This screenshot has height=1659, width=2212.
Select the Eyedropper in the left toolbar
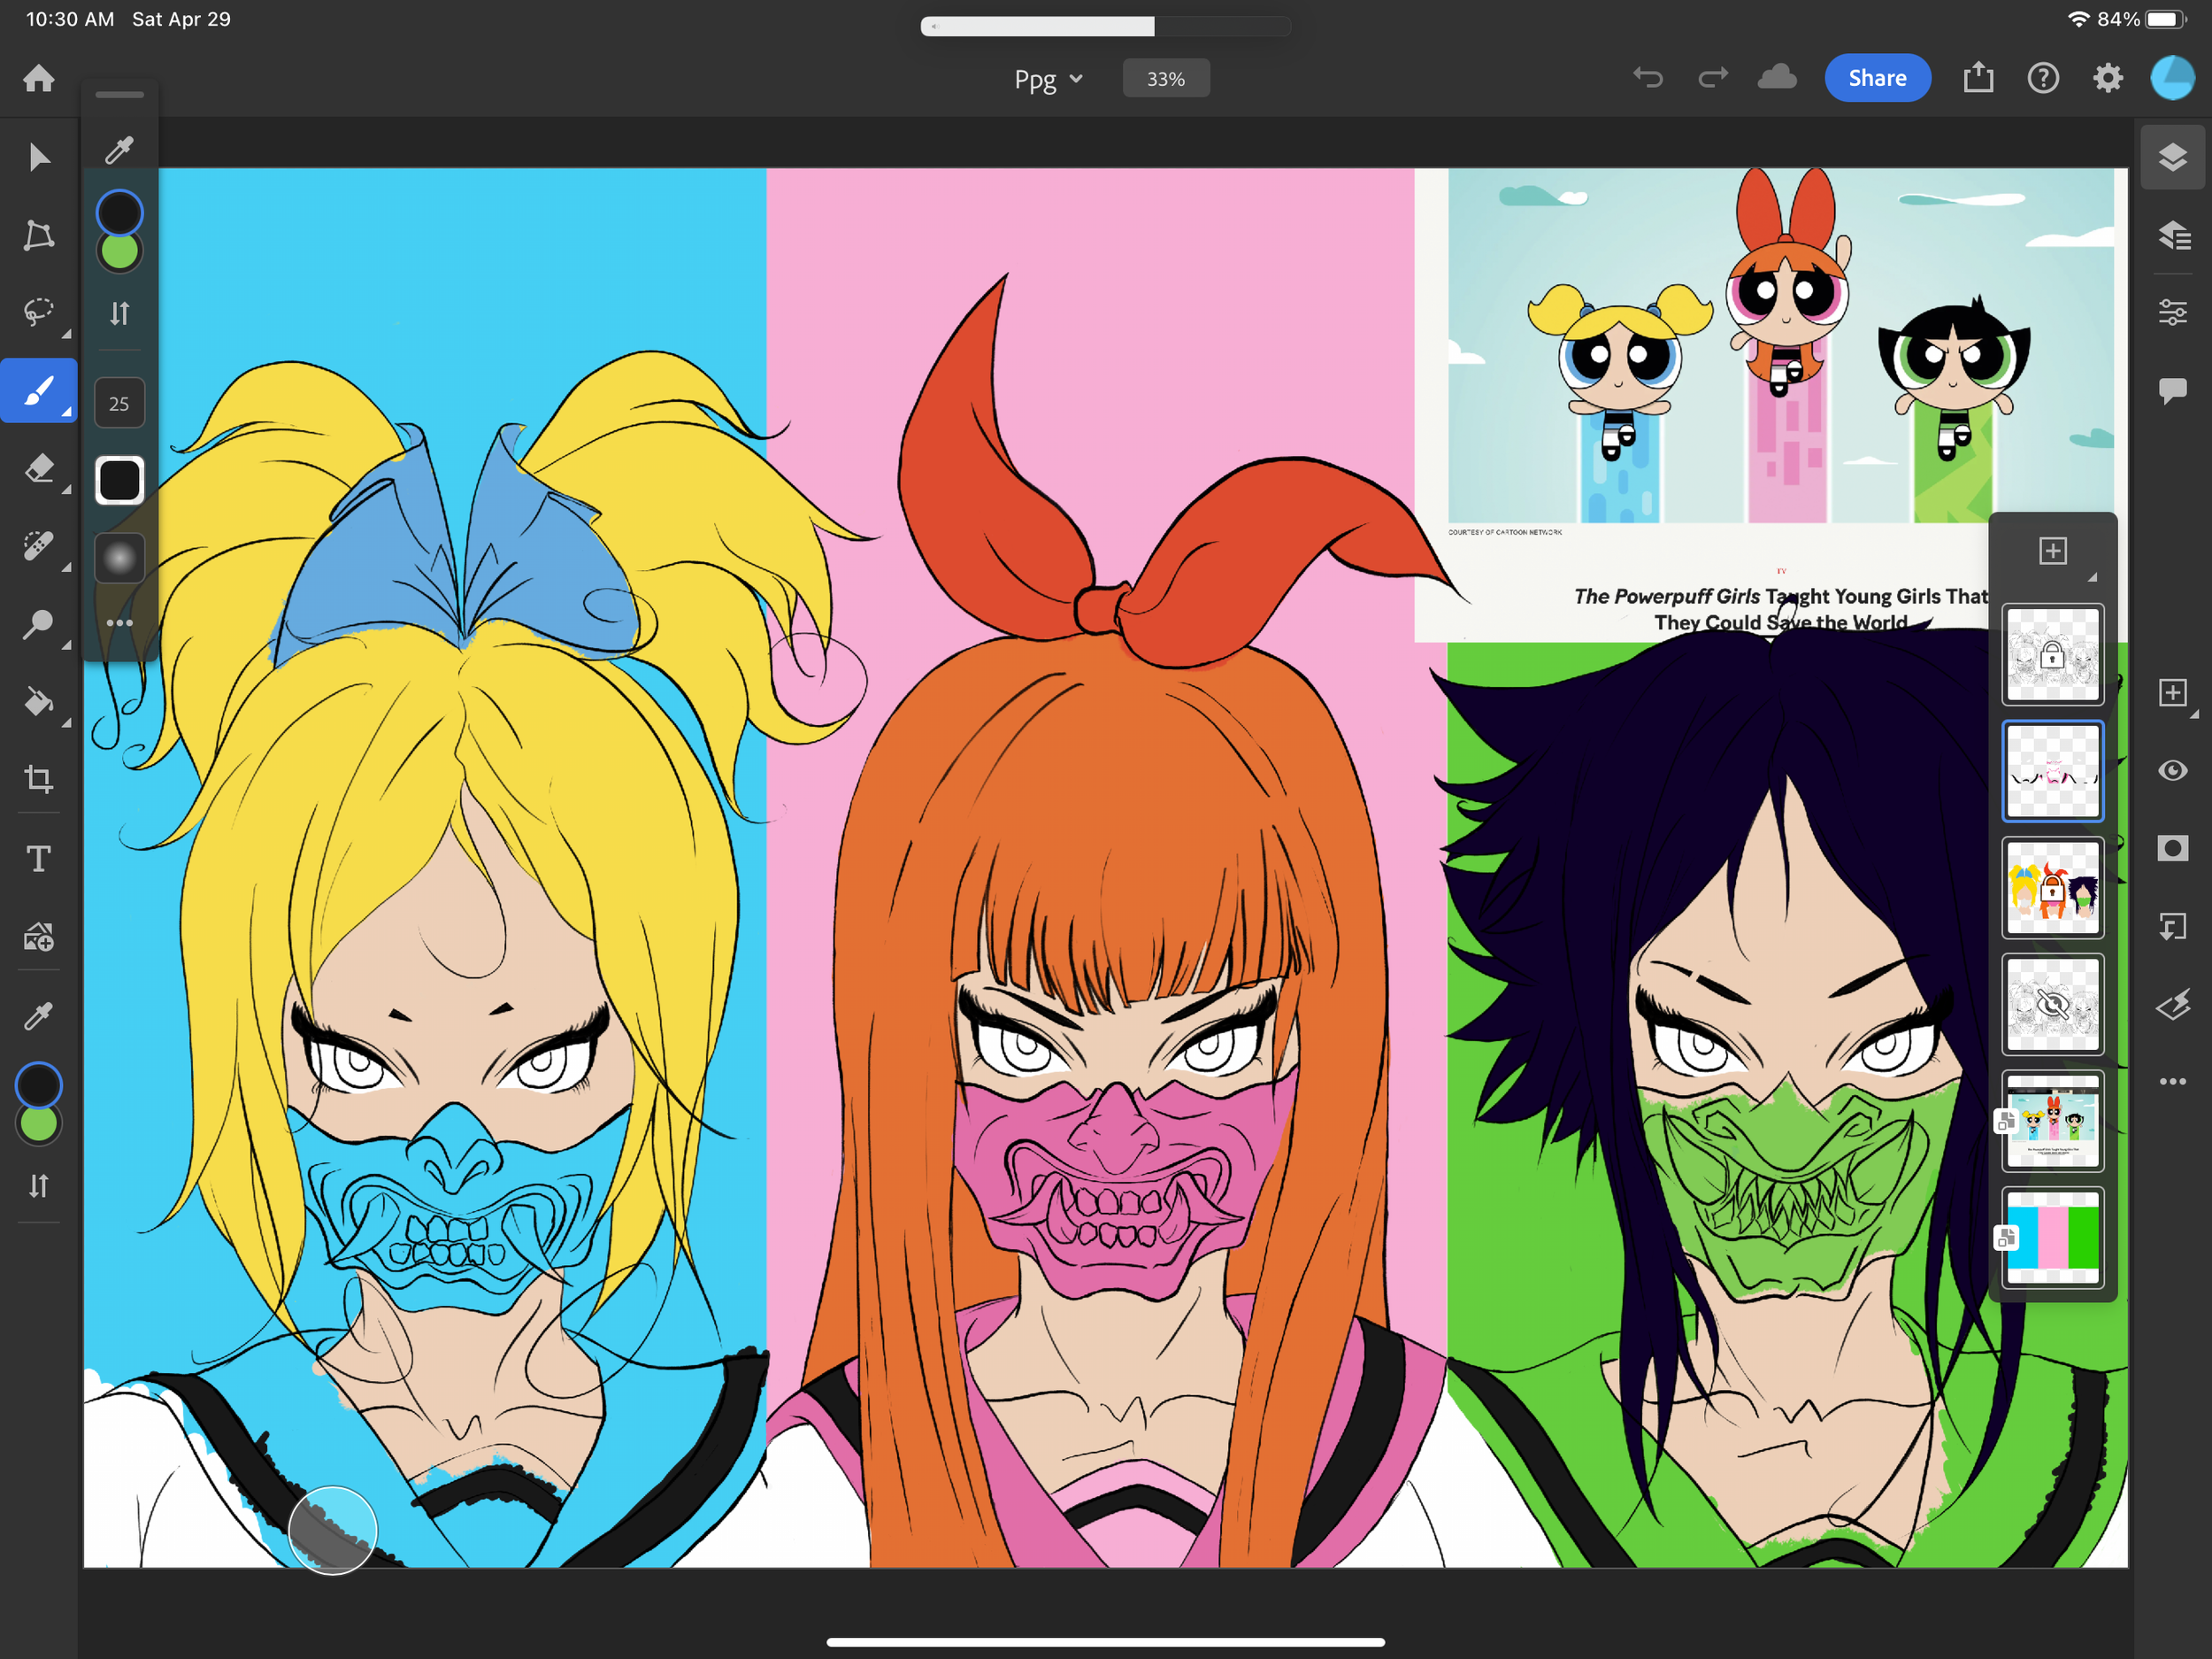(39, 1016)
